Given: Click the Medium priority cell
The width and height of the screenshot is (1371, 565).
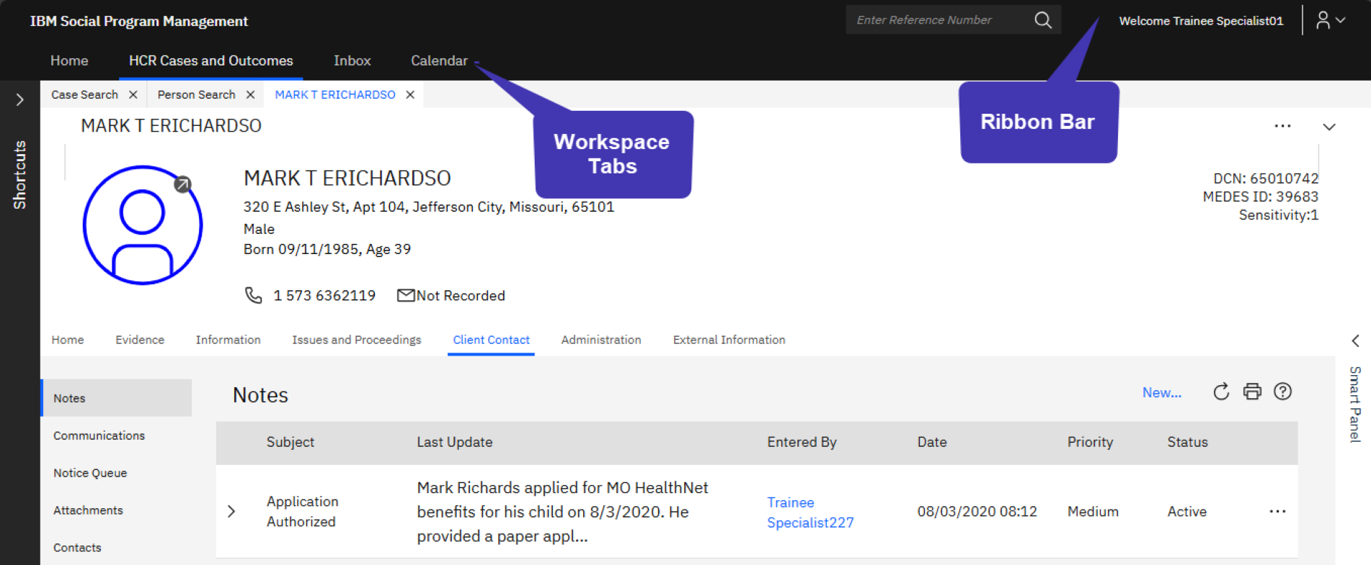Looking at the screenshot, I should point(1093,511).
